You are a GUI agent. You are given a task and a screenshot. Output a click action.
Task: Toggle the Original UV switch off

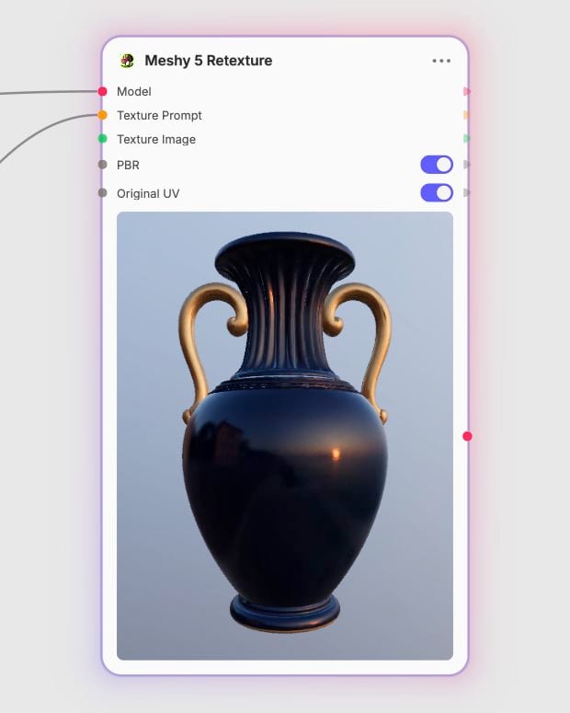(x=437, y=193)
